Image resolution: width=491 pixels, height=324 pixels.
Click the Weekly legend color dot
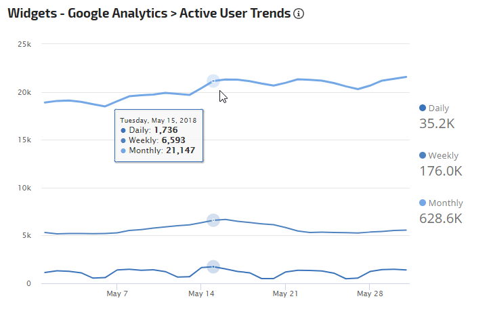click(423, 155)
